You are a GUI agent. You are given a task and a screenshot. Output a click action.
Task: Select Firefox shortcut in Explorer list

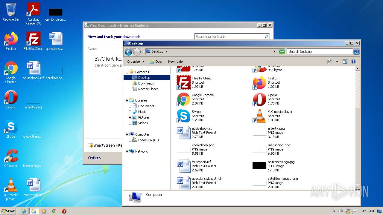click(266, 82)
